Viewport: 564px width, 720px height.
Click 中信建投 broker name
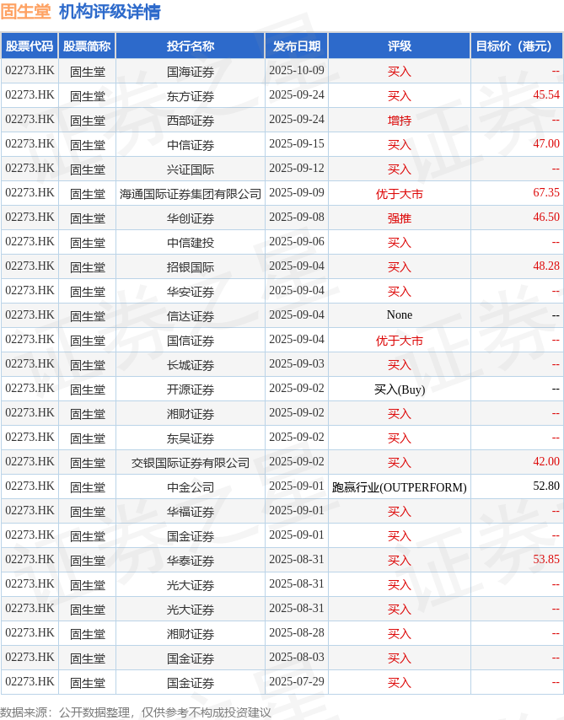pyautogui.click(x=191, y=243)
